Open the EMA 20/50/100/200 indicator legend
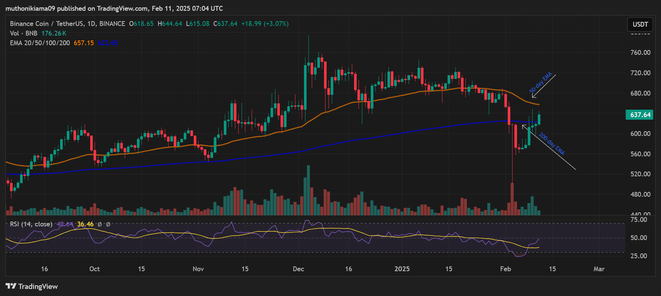 (x=40, y=43)
